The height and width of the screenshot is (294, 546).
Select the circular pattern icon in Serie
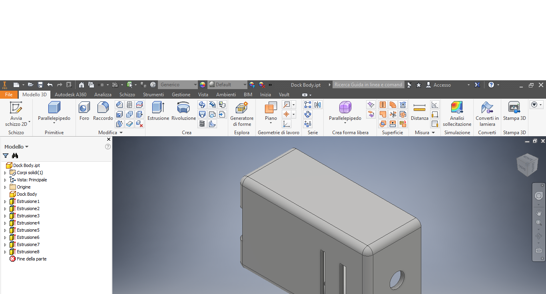[x=308, y=114]
